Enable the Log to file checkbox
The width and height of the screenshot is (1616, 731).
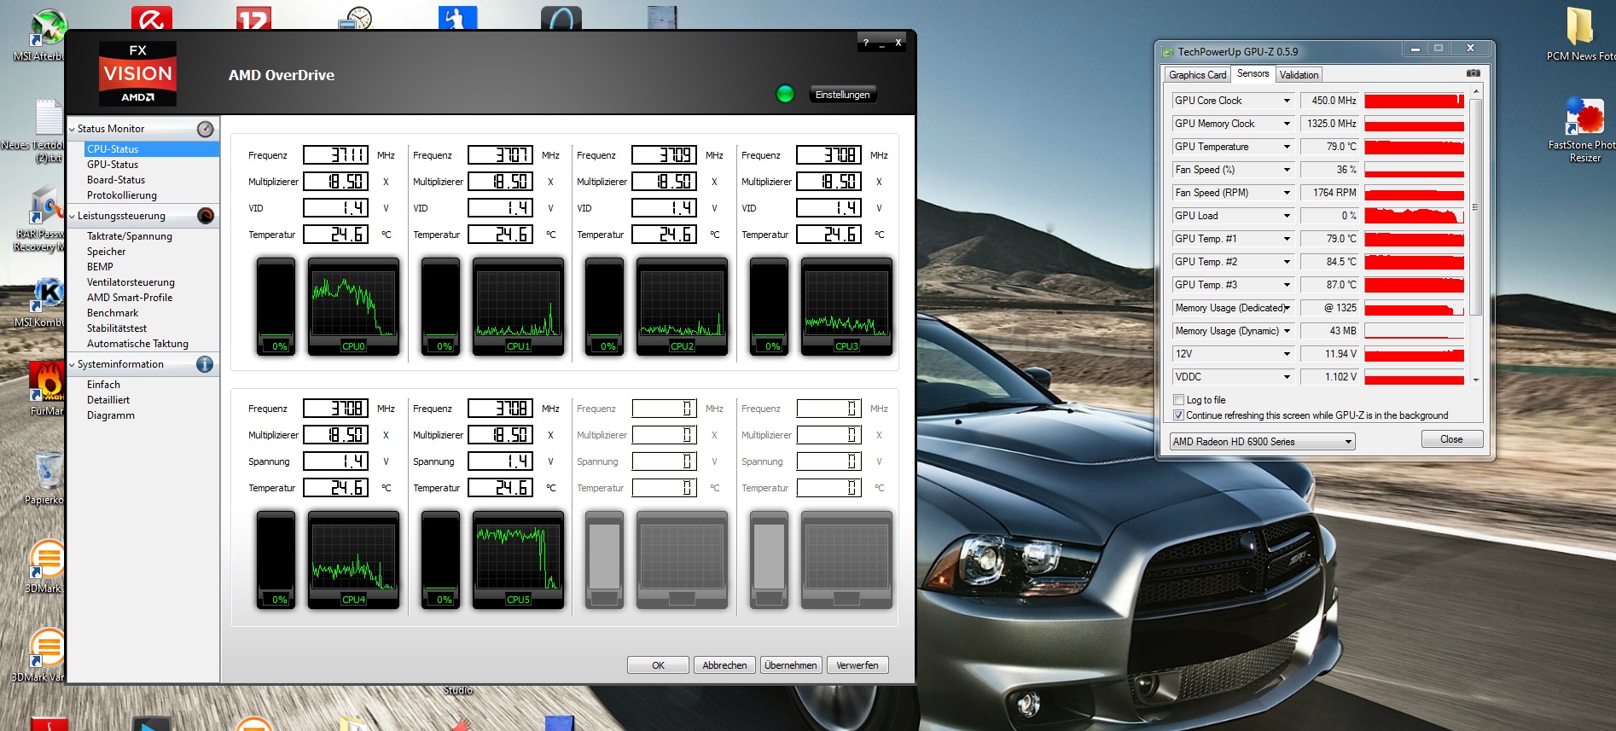(1178, 400)
